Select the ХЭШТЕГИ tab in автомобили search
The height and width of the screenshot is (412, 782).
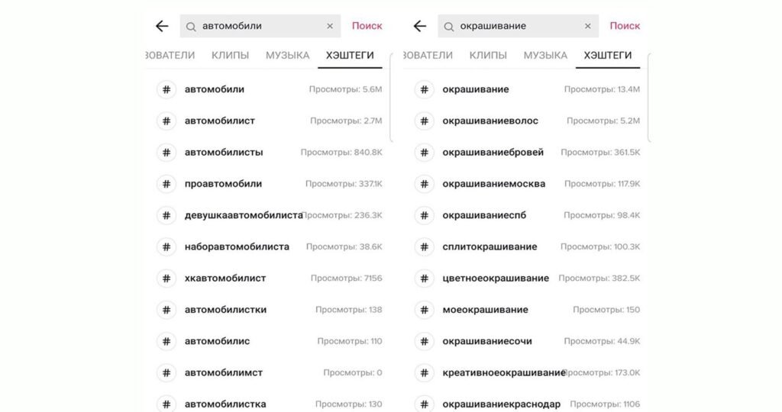(350, 55)
